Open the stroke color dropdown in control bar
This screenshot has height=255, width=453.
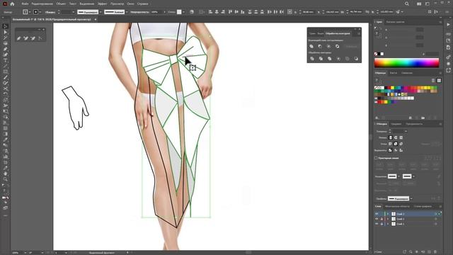click(x=40, y=12)
